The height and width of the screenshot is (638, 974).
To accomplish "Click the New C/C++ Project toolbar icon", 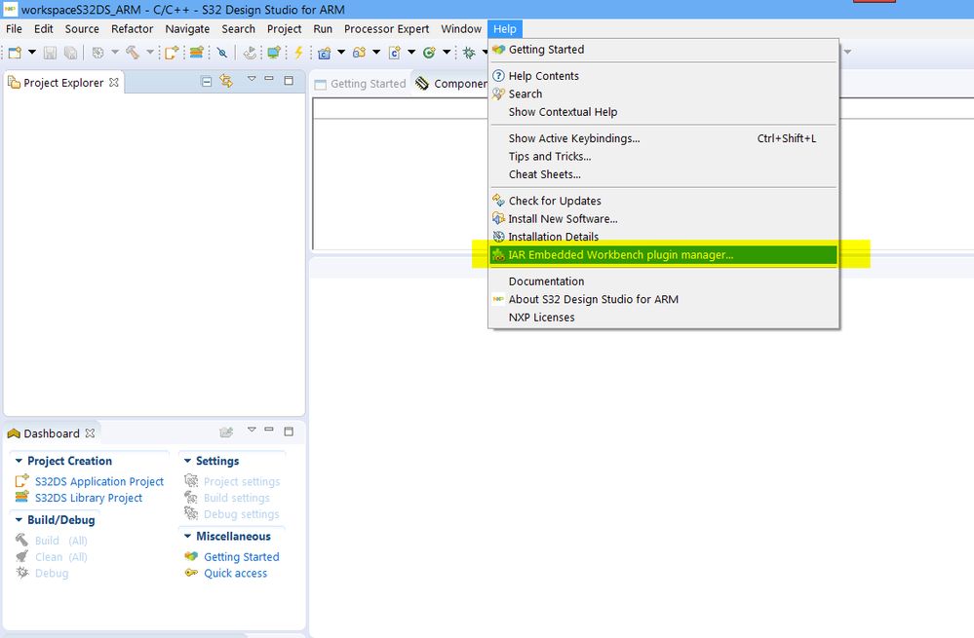I will (325, 53).
